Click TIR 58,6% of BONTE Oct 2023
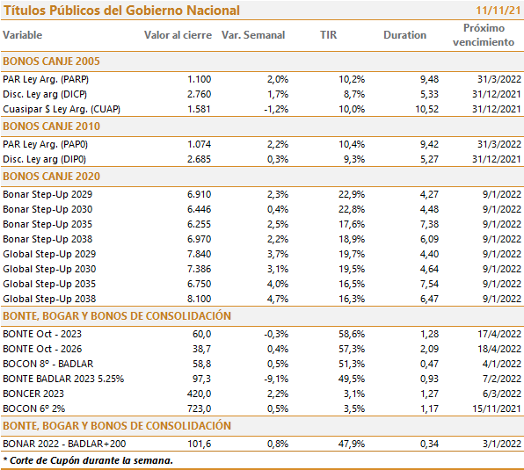The width and height of the screenshot is (524, 470). pos(352,334)
